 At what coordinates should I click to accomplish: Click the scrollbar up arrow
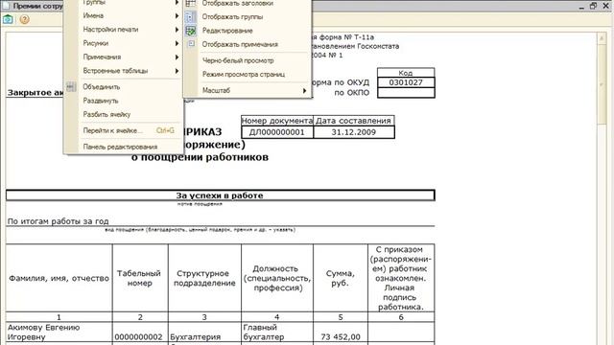(602, 38)
